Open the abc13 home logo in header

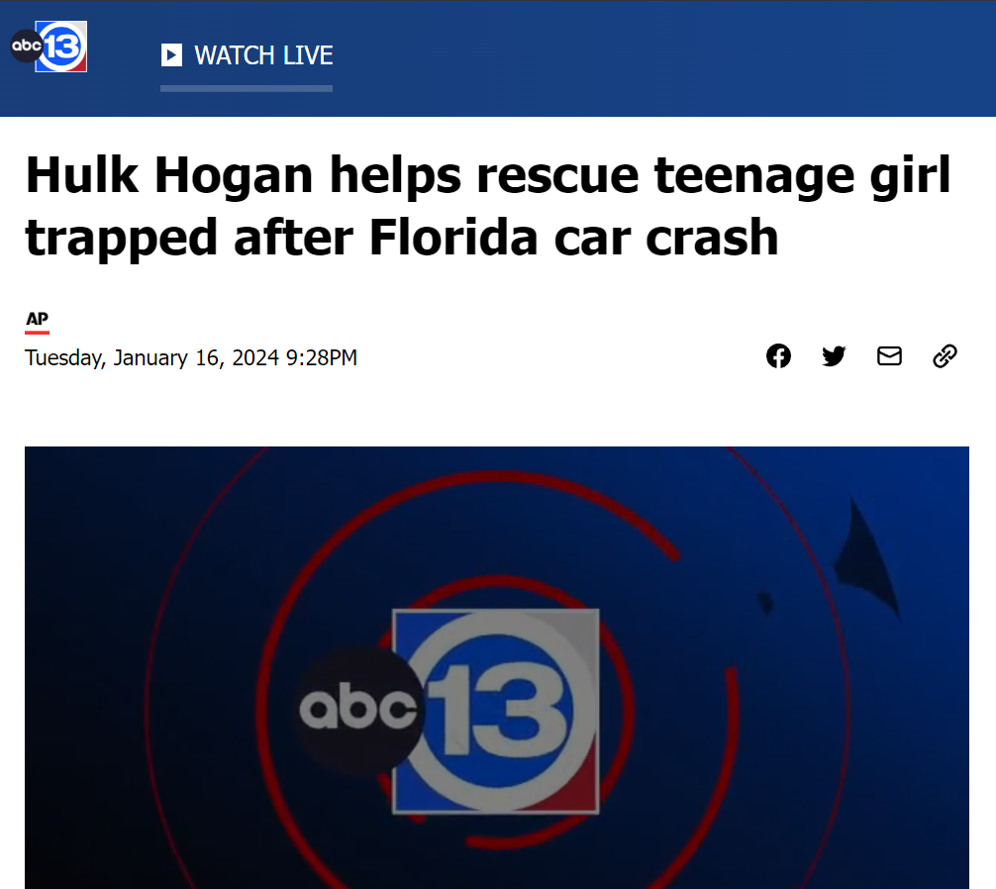coord(49,47)
